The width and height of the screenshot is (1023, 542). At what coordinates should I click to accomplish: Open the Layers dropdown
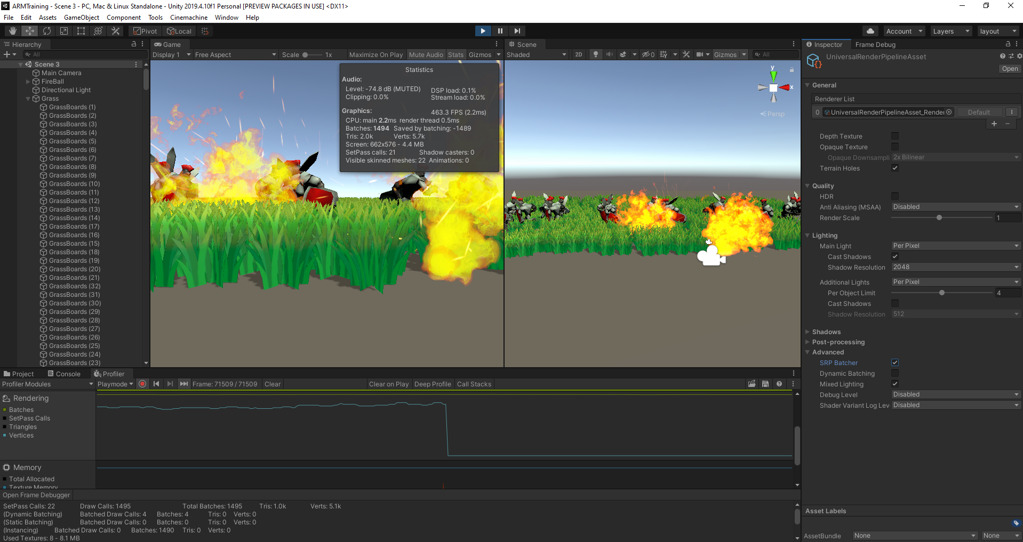click(x=950, y=31)
